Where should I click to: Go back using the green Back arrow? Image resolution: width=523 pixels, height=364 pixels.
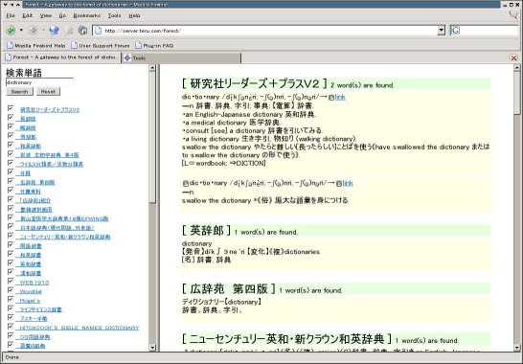point(11,31)
